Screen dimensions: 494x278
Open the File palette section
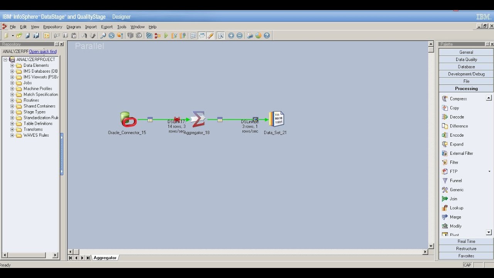pos(466,81)
